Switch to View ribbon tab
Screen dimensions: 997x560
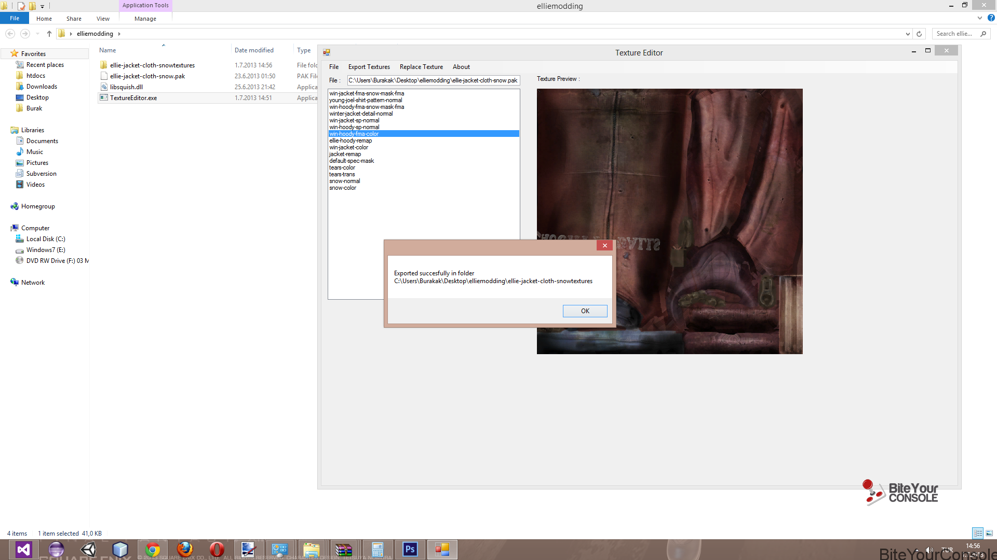tap(103, 19)
